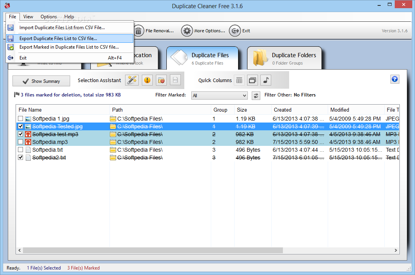Click the Duplicate Folders tab folder icon

[x=260, y=57]
